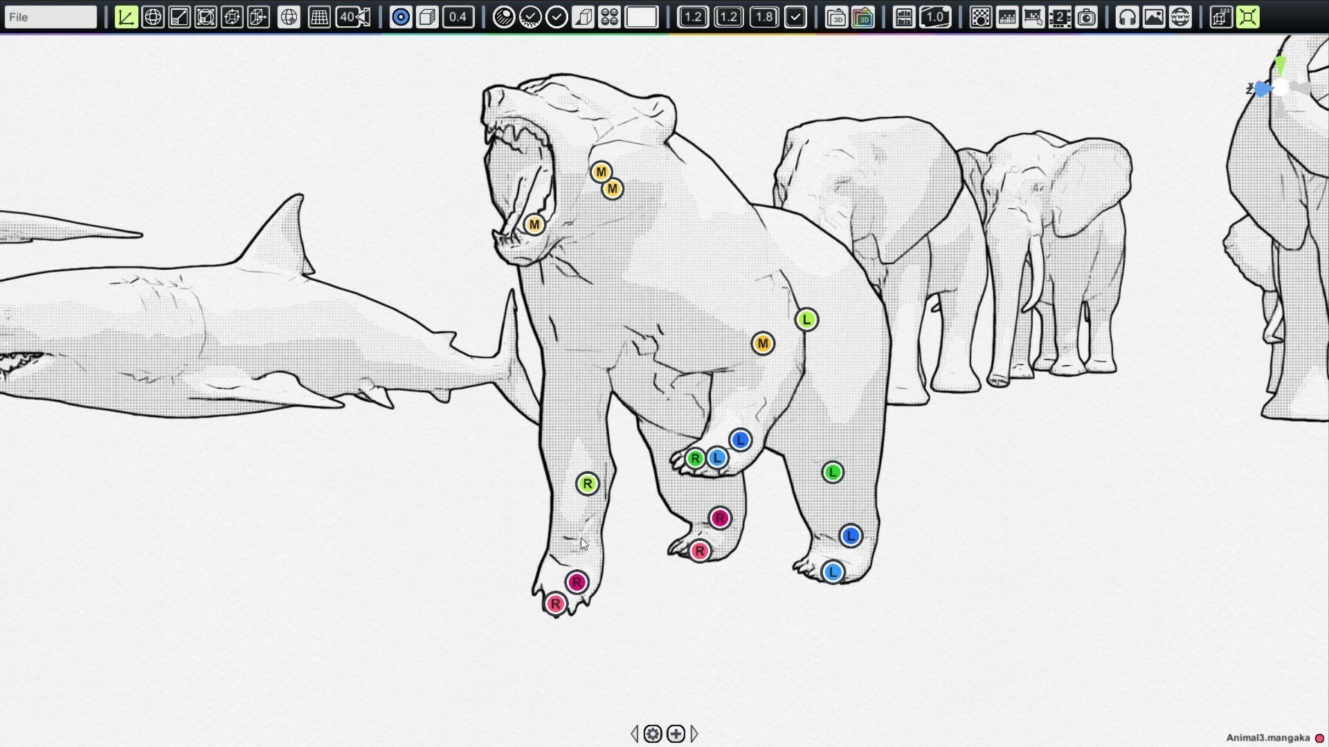The image size is (1329, 747).
Task: Click the www globe web icon
Action: point(1180,17)
